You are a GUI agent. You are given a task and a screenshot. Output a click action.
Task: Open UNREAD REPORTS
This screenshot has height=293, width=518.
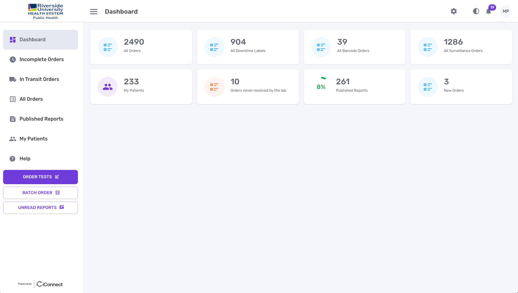(x=40, y=207)
